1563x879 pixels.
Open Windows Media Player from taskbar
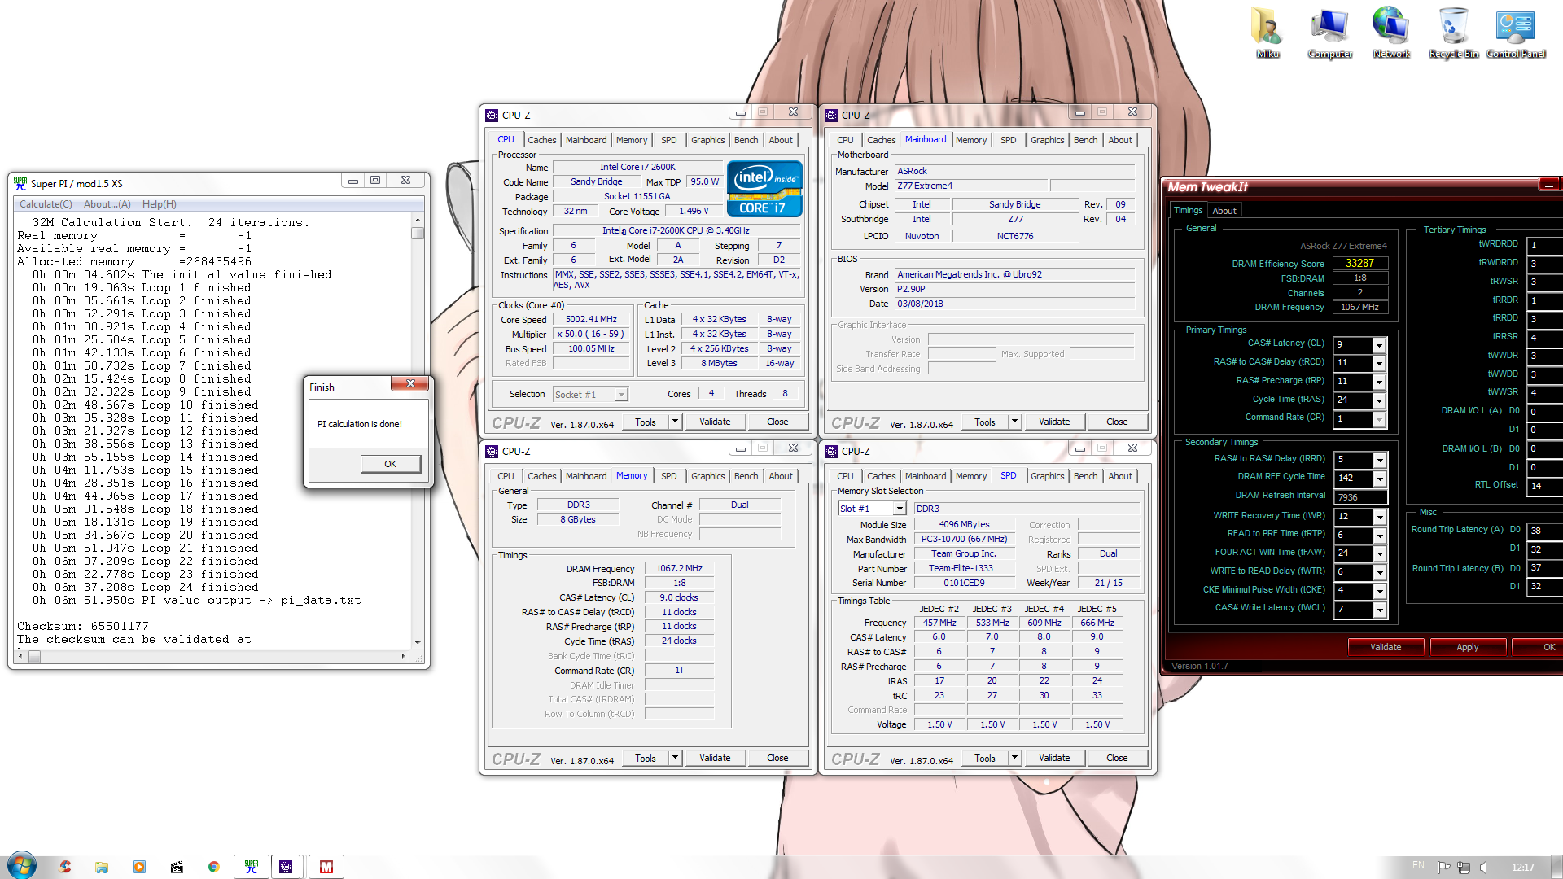(139, 867)
